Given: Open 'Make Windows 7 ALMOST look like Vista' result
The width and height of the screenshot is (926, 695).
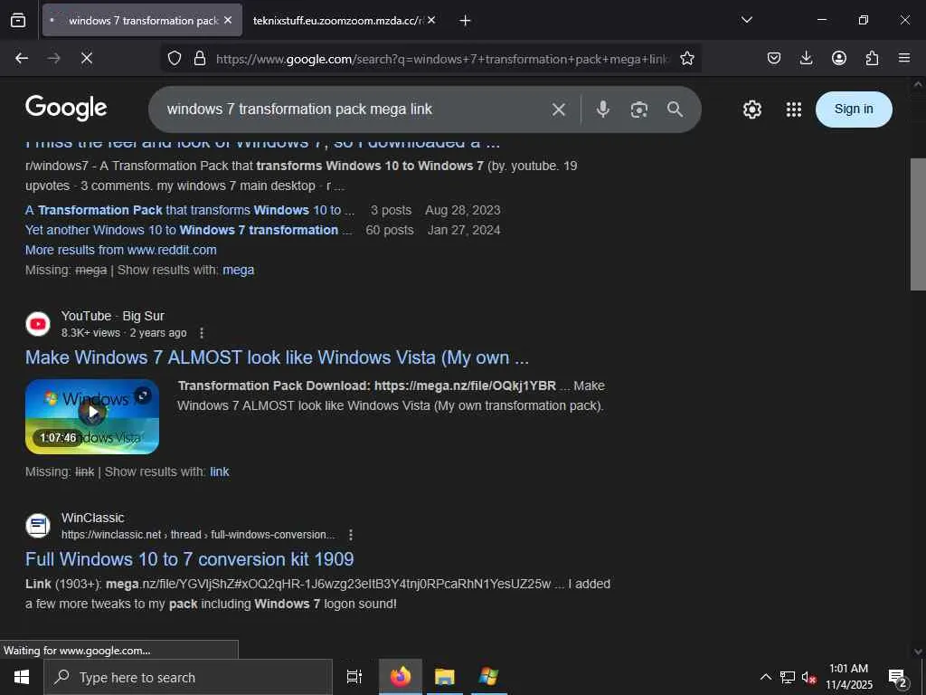Looking at the screenshot, I should point(277,357).
